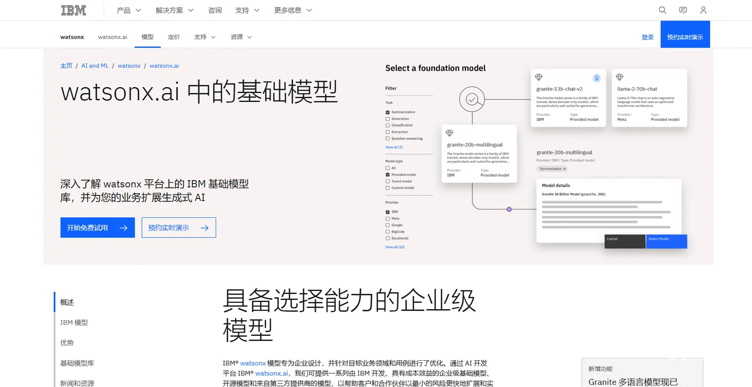Viewport: 752px width, 387px height.
Task: Open the 定价 tab
Action: [x=174, y=37]
